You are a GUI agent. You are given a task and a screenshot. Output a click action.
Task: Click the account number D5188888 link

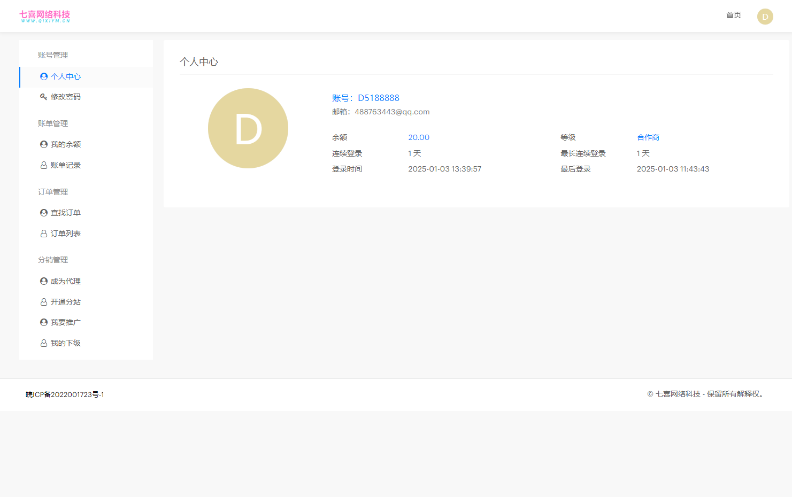tap(378, 98)
